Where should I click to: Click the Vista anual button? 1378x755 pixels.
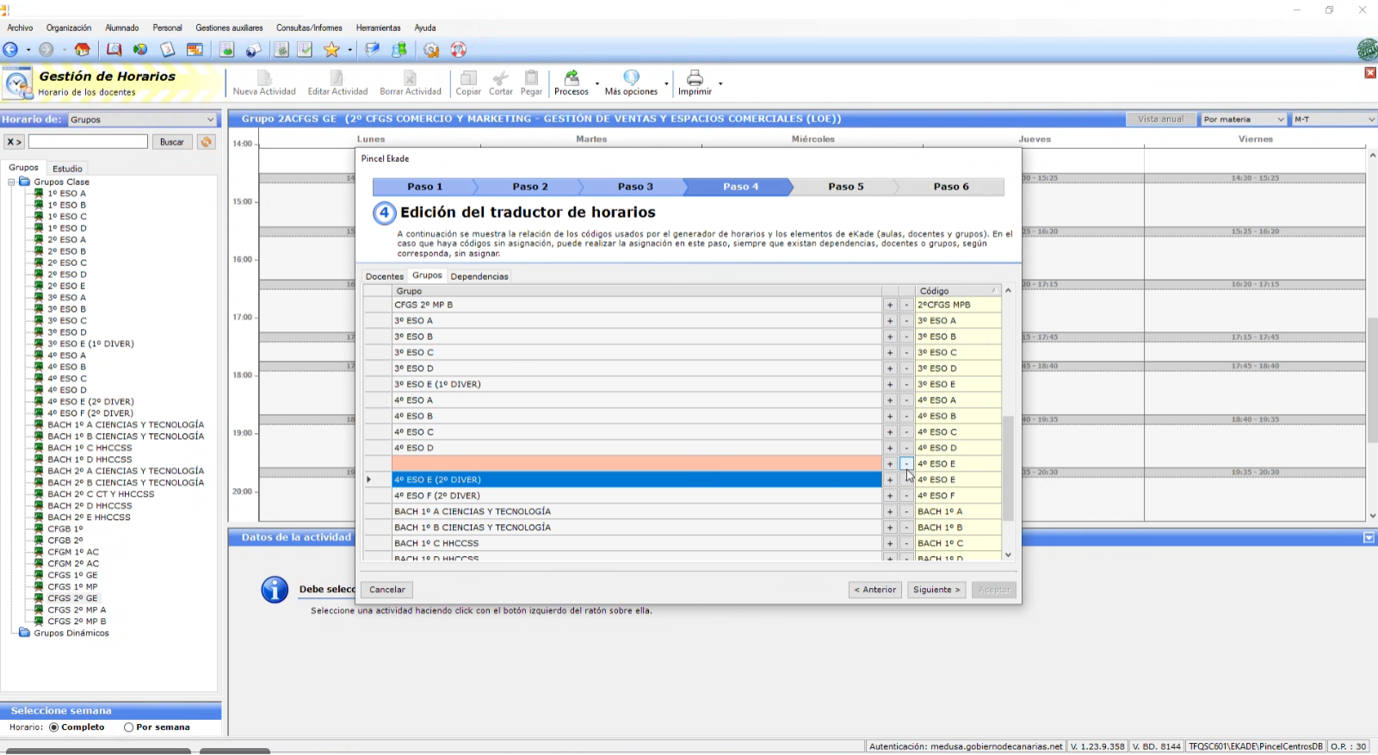click(1160, 120)
